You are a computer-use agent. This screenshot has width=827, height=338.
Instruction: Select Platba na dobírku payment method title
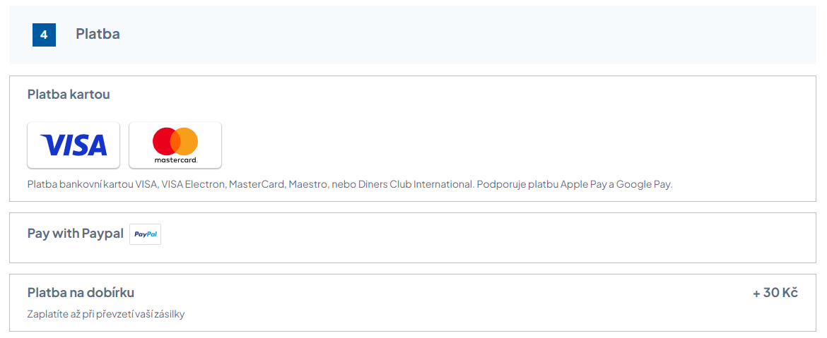click(x=81, y=292)
